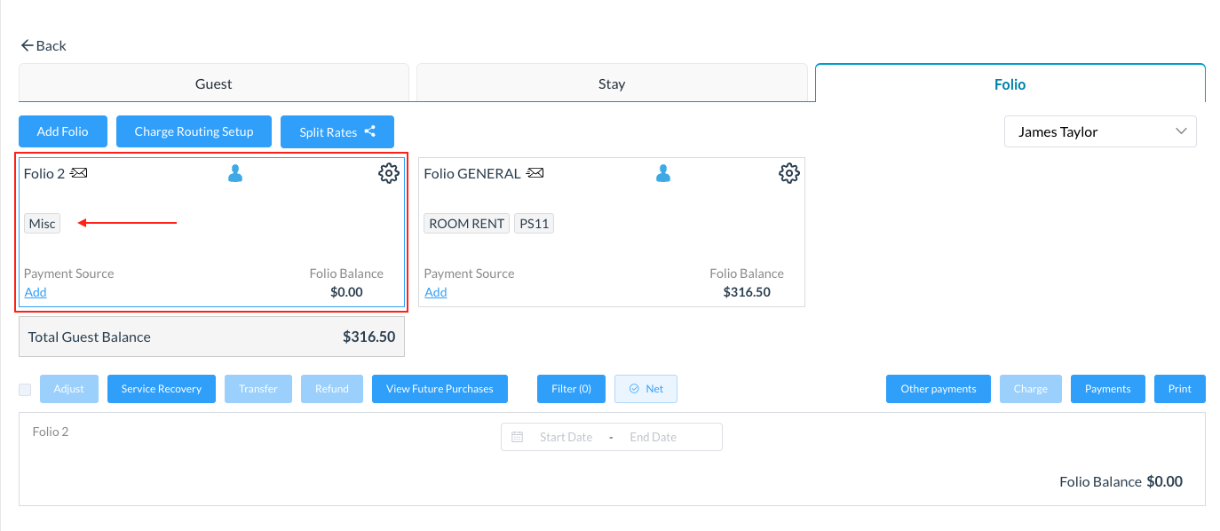The image size is (1220, 531).
Task: Switch to the Stay tab
Action: [x=611, y=83]
